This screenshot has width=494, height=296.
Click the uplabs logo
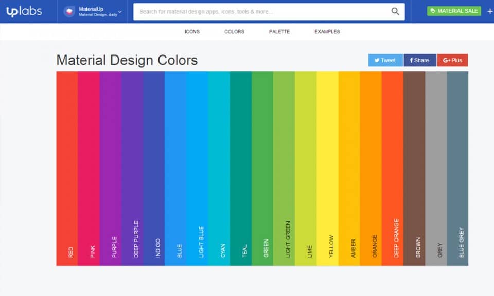(x=25, y=11)
